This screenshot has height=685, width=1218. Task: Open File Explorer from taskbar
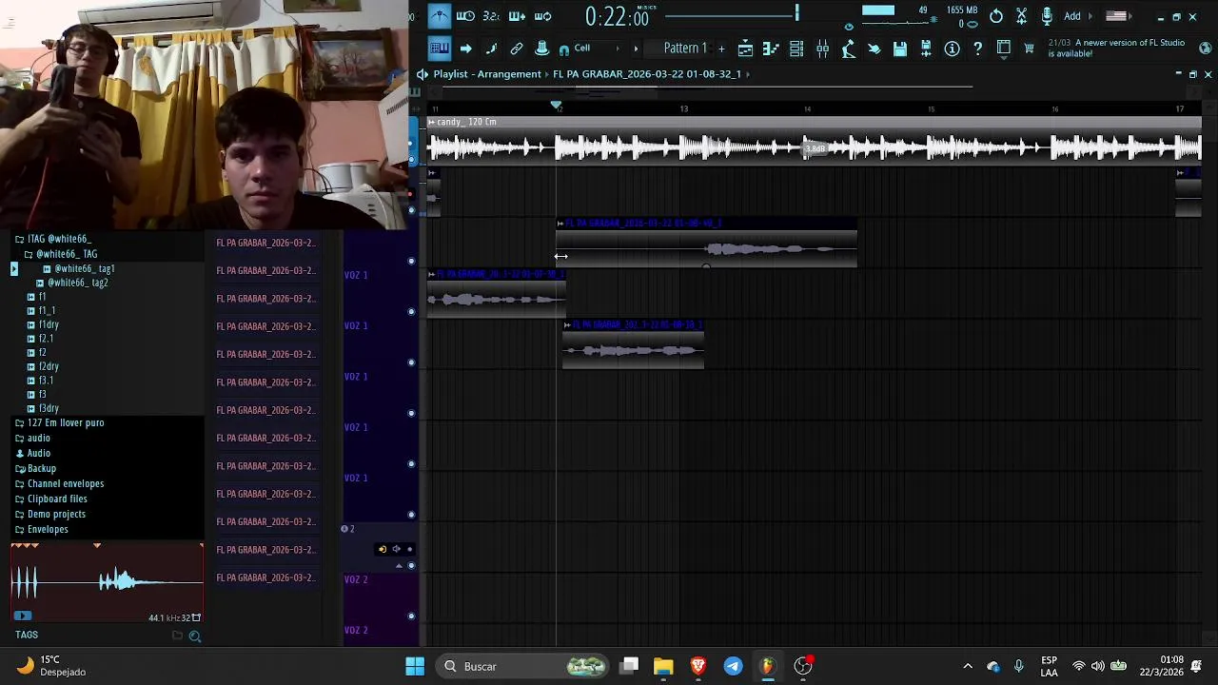click(x=663, y=666)
